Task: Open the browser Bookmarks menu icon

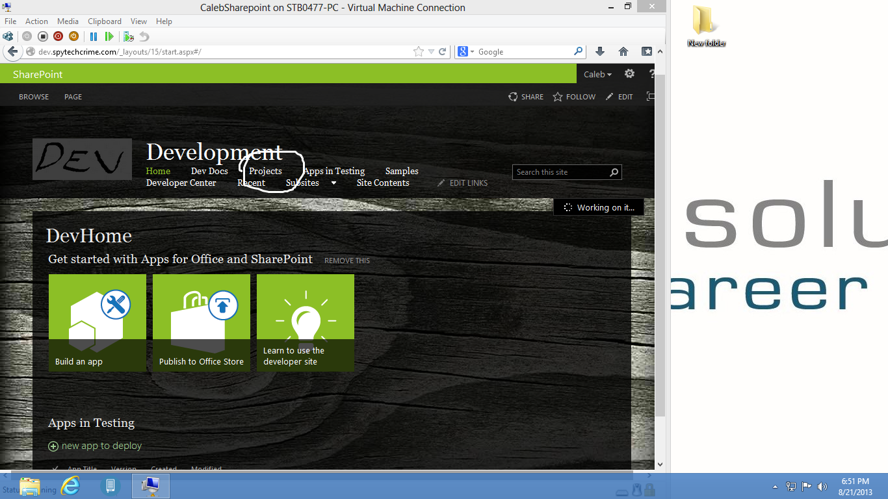Action: [x=647, y=52]
